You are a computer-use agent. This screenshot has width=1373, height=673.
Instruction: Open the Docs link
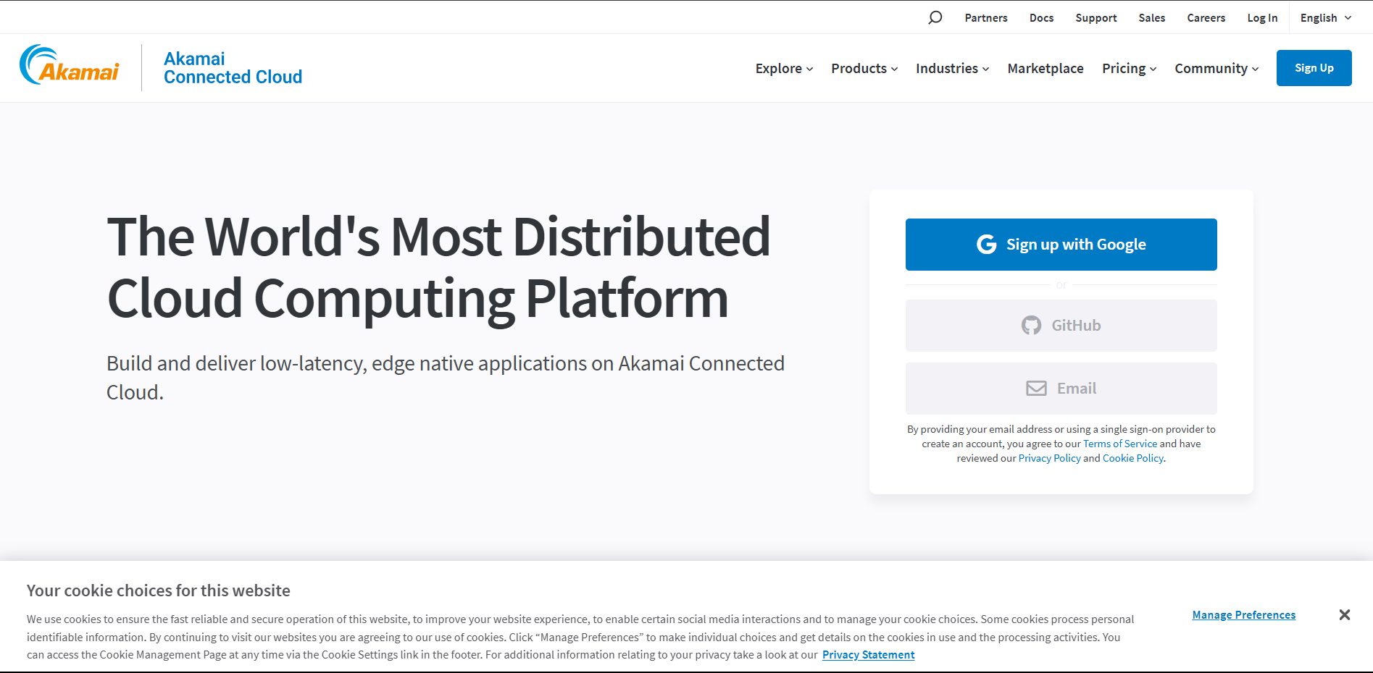pos(1041,17)
